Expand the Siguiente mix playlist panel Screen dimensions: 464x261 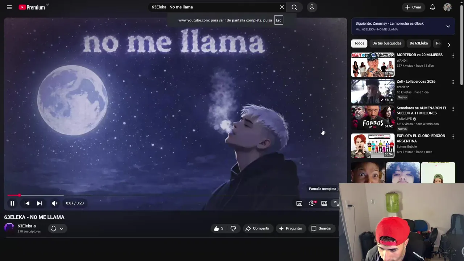pos(448,26)
